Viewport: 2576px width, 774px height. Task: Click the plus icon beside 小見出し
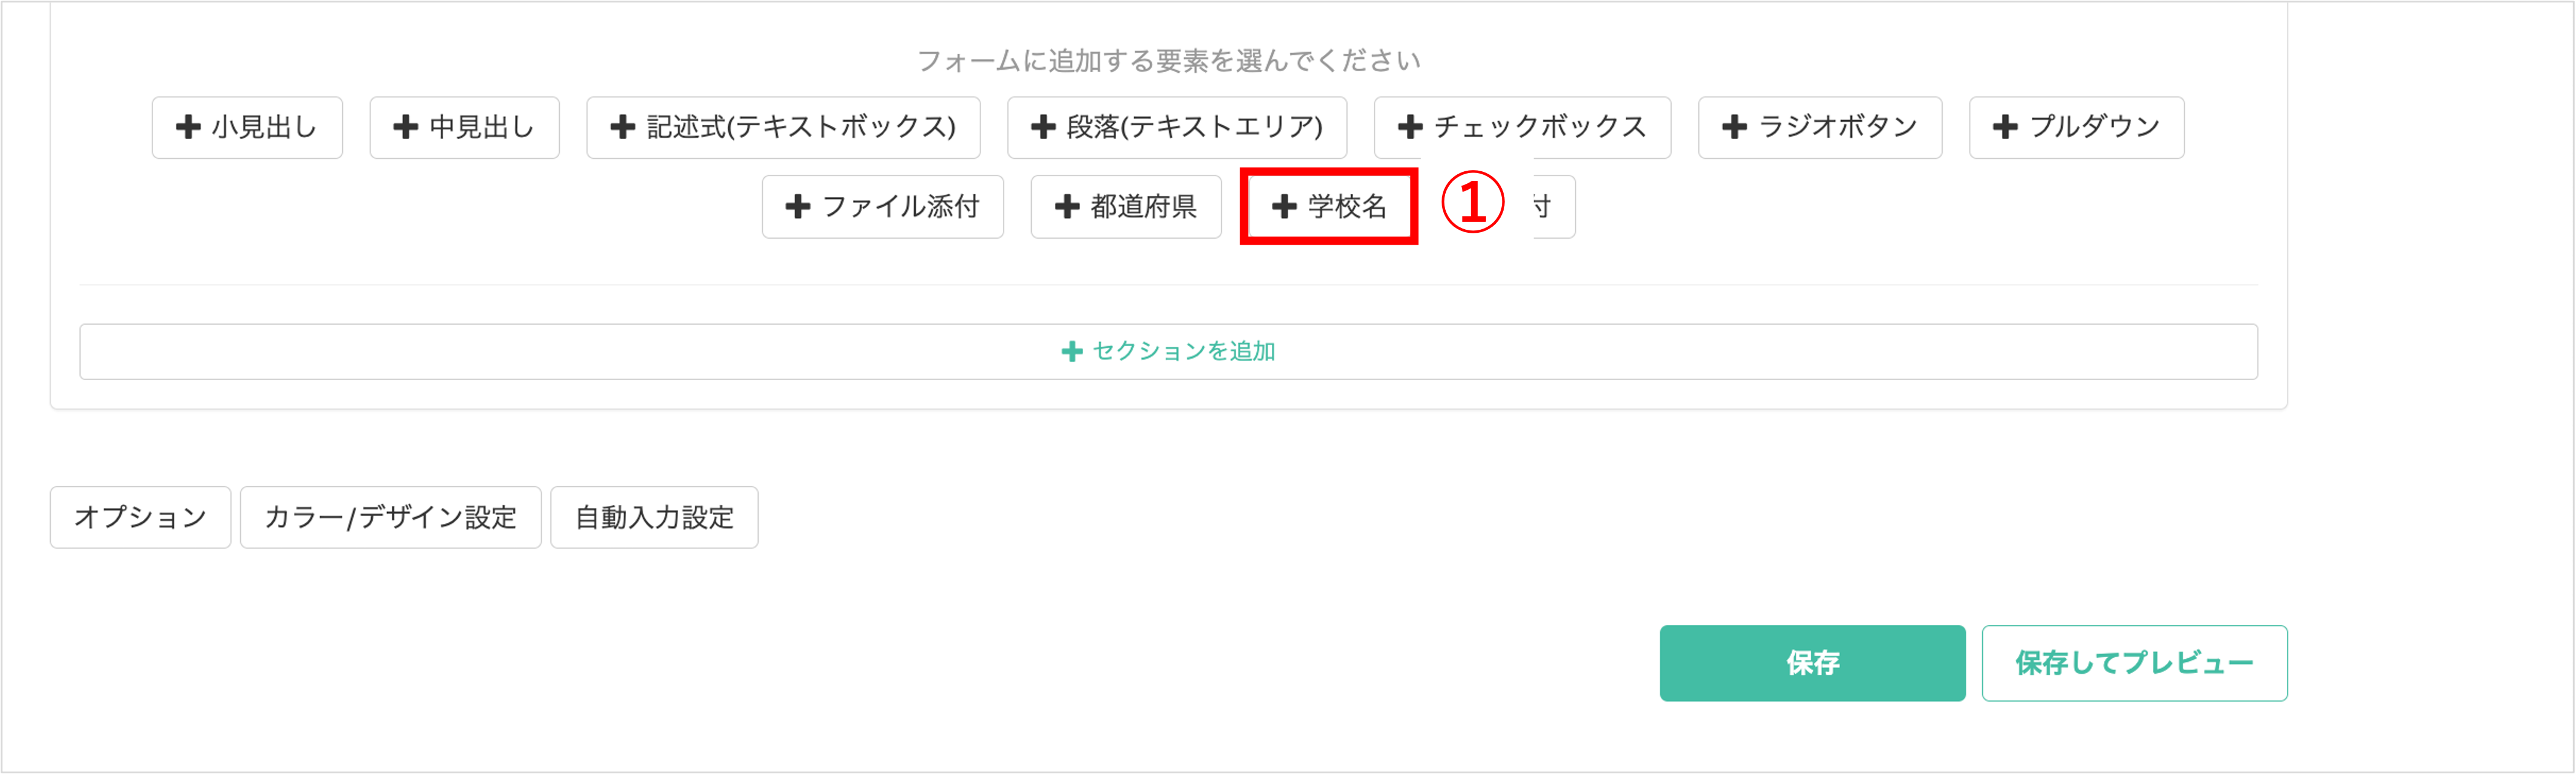[188, 127]
